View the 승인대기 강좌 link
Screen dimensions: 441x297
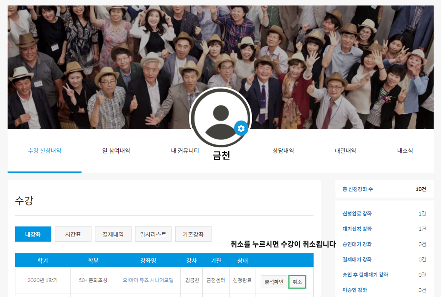(x=357, y=244)
